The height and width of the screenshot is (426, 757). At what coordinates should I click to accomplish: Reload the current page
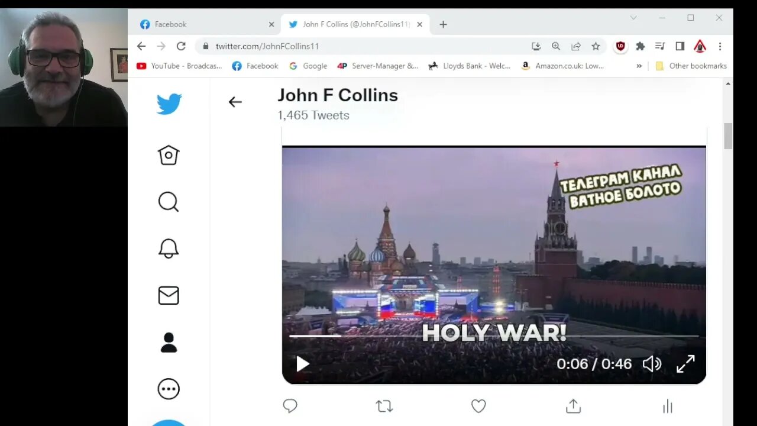181,46
